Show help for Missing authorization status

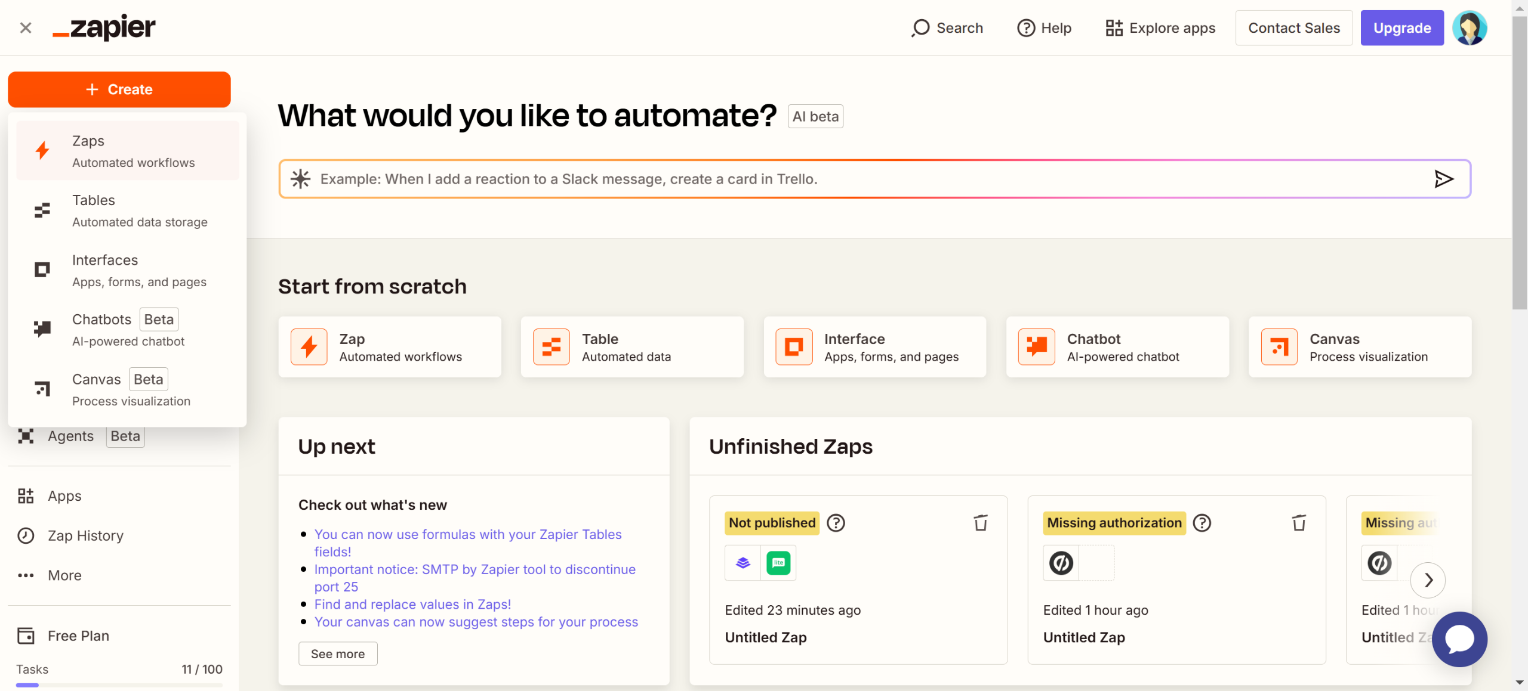tap(1202, 523)
